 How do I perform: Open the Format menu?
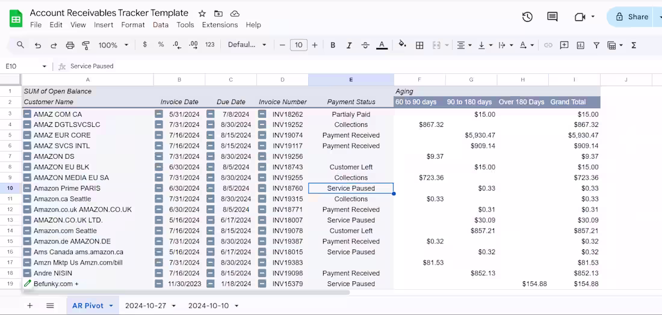click(x=133, y=25)
